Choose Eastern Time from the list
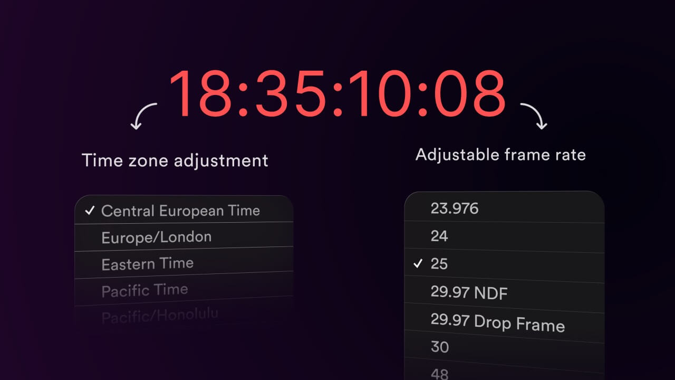The height and width of the screenshot is (380, 675). click(184, 262)
